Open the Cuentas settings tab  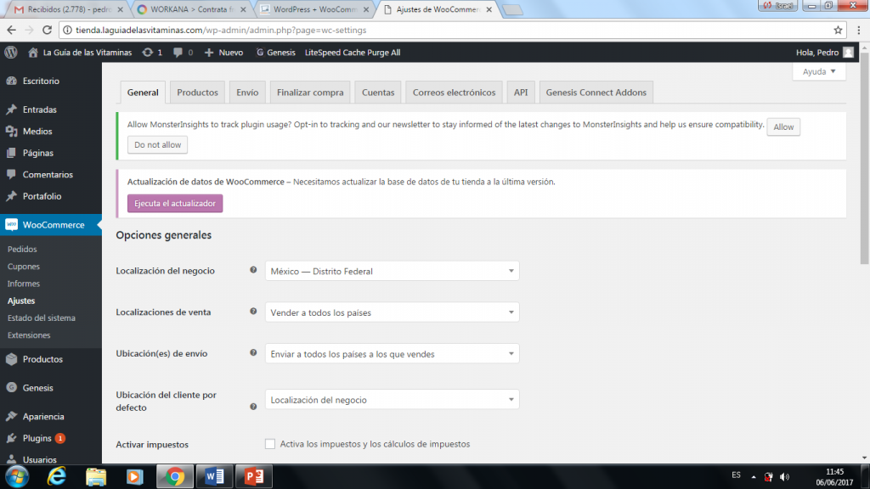[x=378, y=93]
